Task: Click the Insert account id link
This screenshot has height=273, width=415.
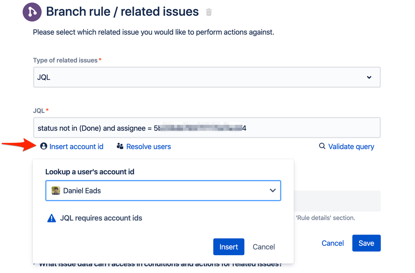Action: [72, 147]
